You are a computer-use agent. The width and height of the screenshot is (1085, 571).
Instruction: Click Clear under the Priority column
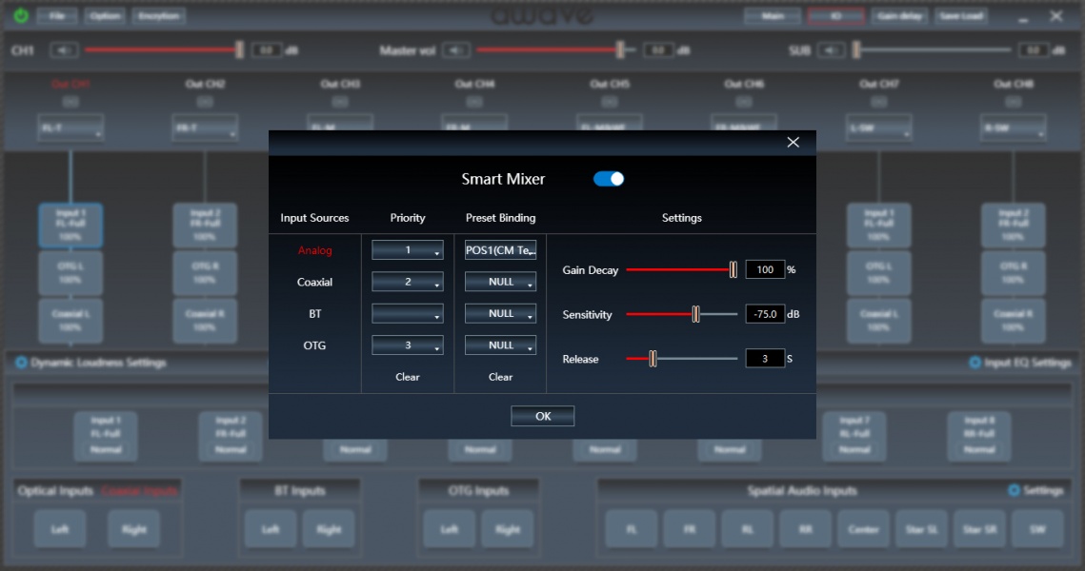point(408,377)
